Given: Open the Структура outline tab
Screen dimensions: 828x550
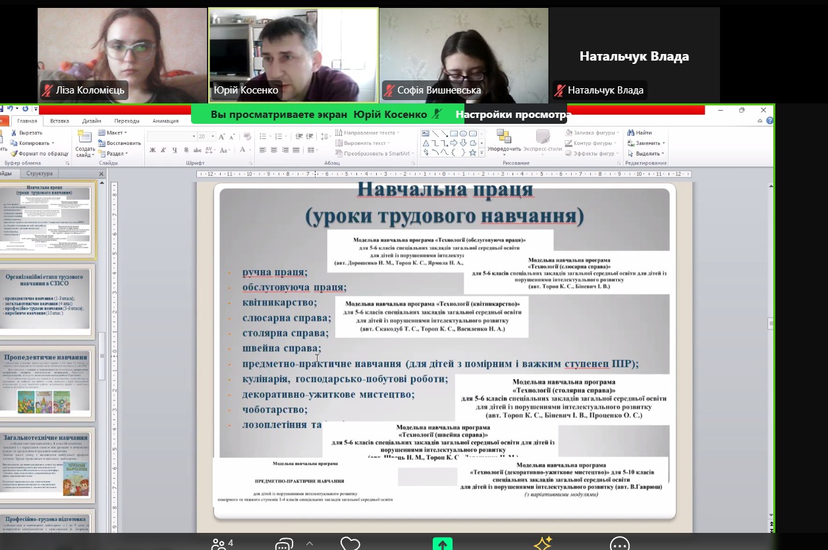Looking at the screenshot, I should click(x=40, y=174).
